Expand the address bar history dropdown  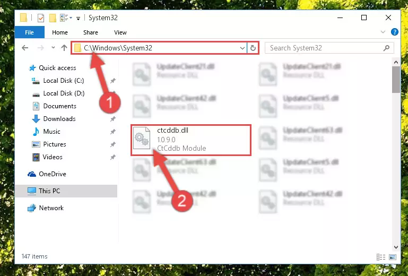click(x=242, y=48)
